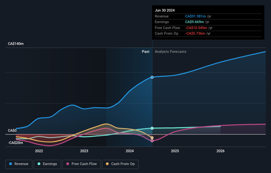
Task: Click the -CA$10.545m free cash flow value
Action: [x=196, y=28]
